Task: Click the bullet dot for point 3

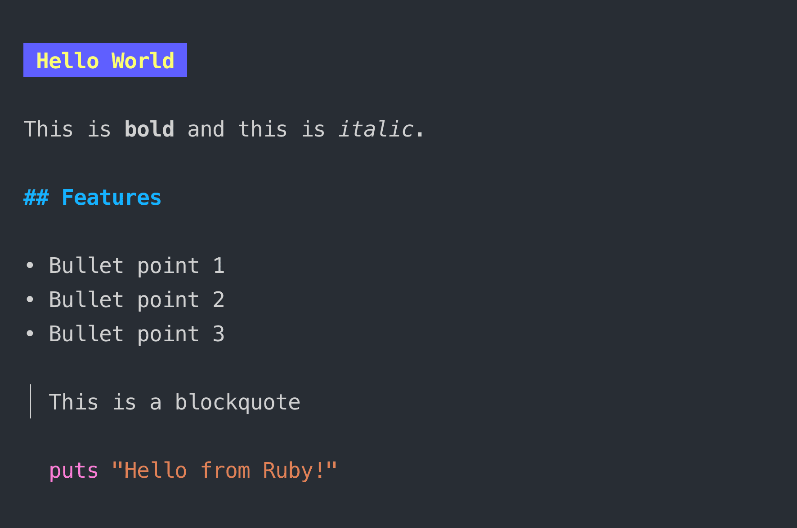Action: tap(30, 334)
